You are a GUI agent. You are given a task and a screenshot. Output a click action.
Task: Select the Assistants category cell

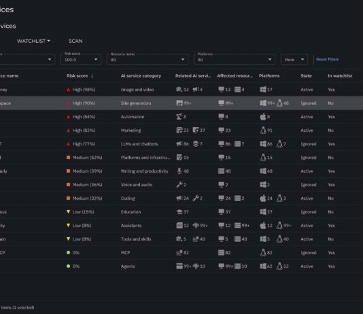131,226
